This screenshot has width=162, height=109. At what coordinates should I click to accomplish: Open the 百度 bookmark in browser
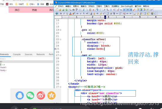coord(41,4)
